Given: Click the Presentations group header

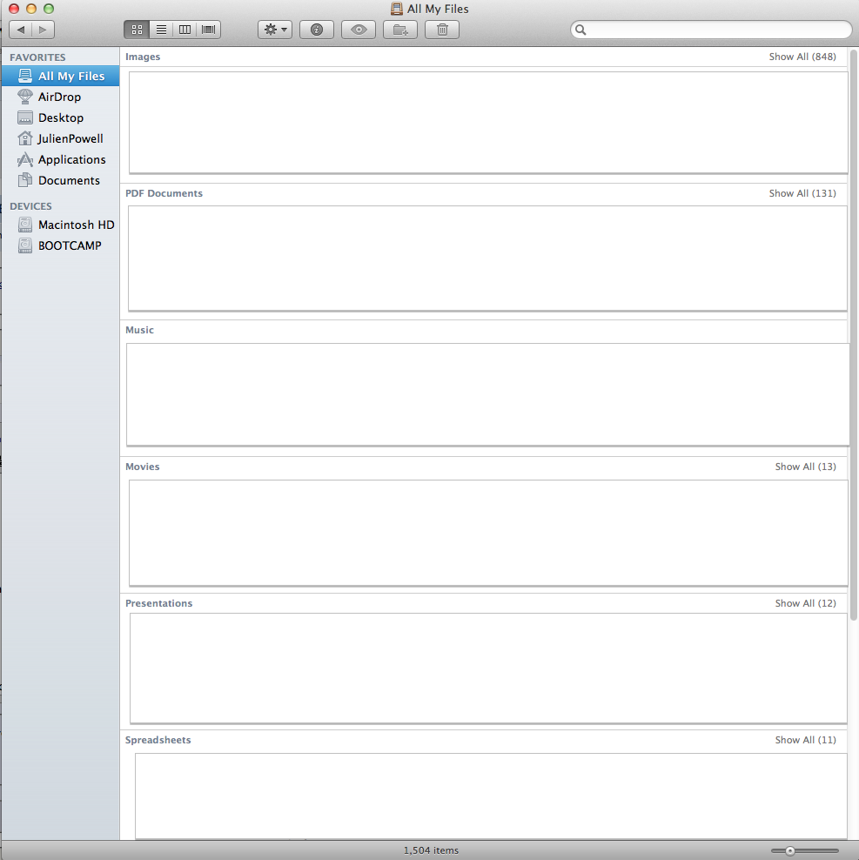Looking at the screenshot, I should pos(158,602).
